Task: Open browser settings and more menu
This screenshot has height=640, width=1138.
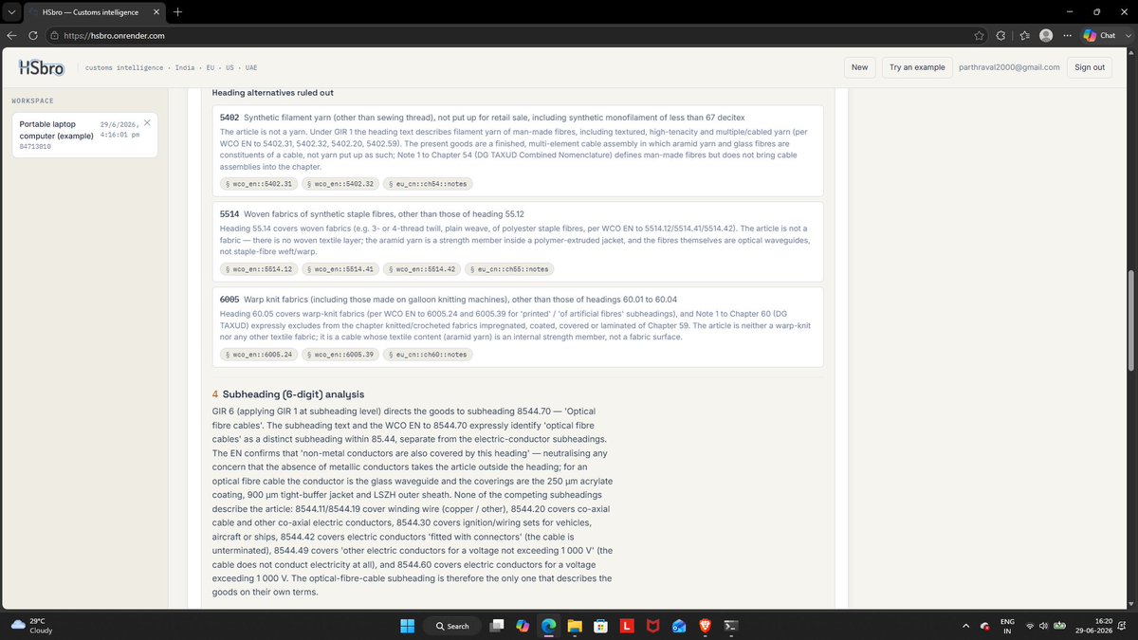Action: (1068, 35)
